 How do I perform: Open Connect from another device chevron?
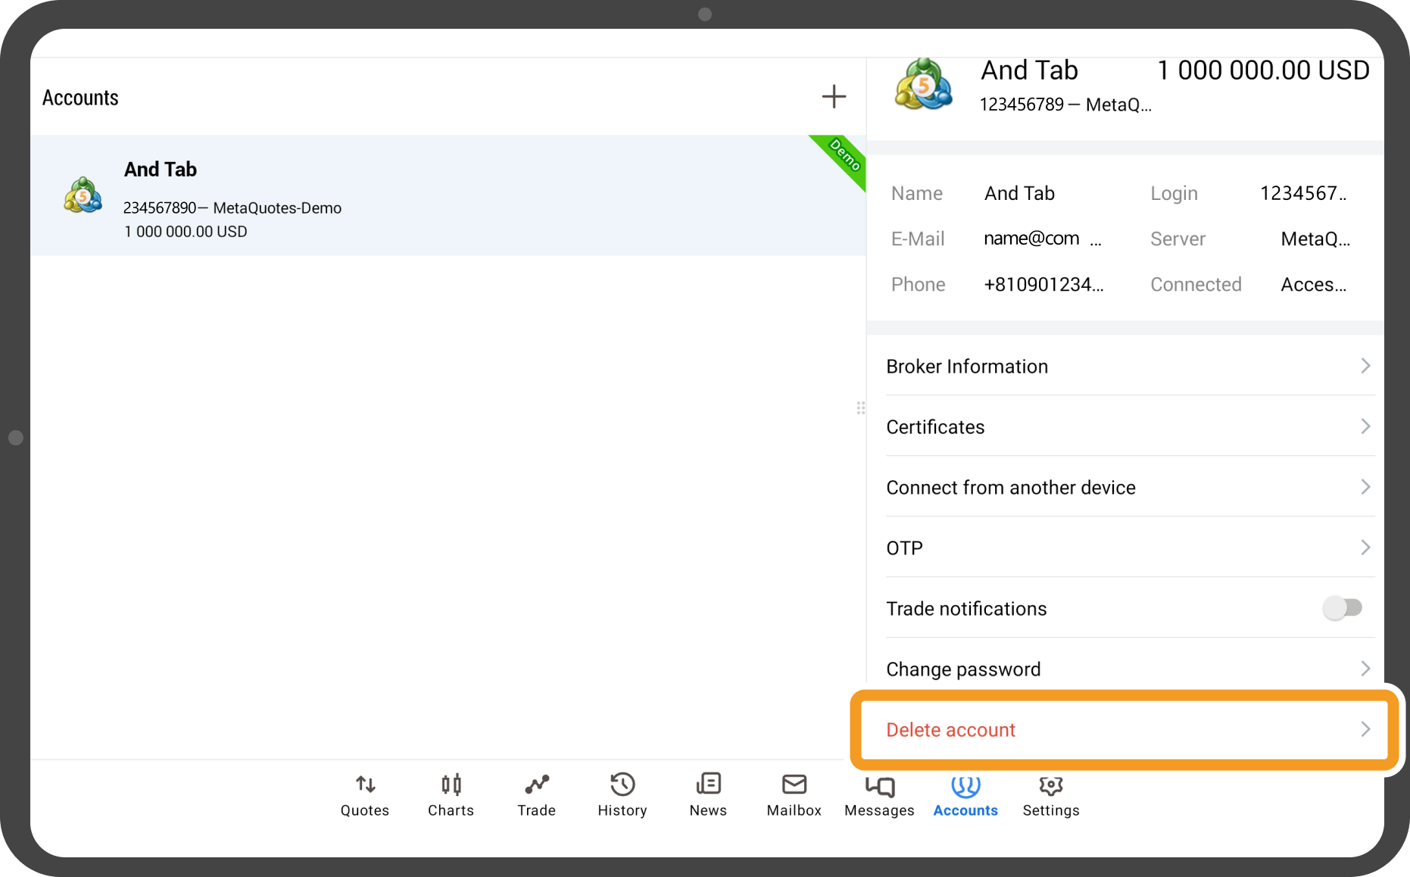(x=1365, y=487)
